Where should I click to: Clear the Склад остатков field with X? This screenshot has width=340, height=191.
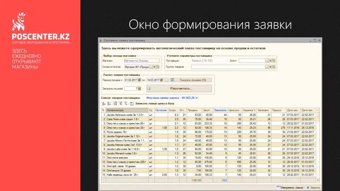[x=155, y=67]
